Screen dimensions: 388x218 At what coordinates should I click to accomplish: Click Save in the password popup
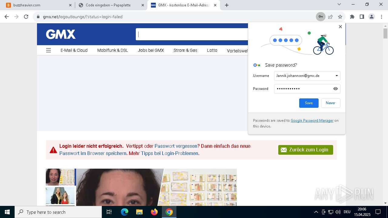(x=309, y=103)
